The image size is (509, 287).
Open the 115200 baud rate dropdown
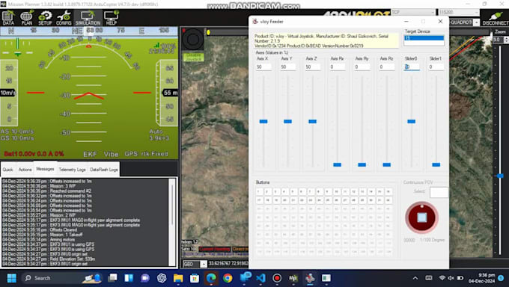pos(459,12)
